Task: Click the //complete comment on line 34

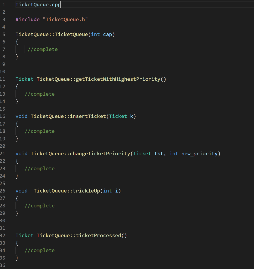Action: point(40,250)
